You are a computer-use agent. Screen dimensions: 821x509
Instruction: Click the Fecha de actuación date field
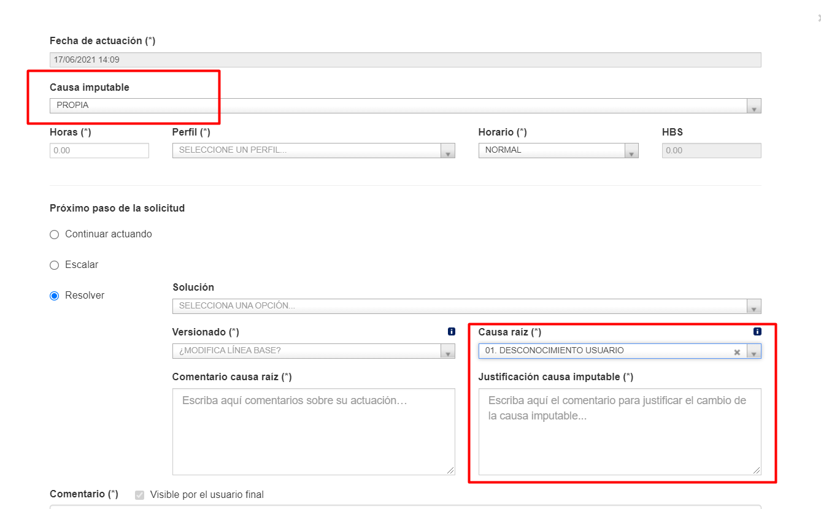(405, 60)
